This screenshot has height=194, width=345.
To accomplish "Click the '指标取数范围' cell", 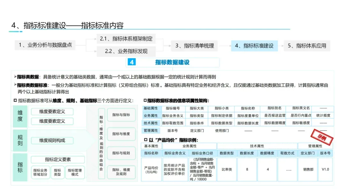I will coord(173,123).
